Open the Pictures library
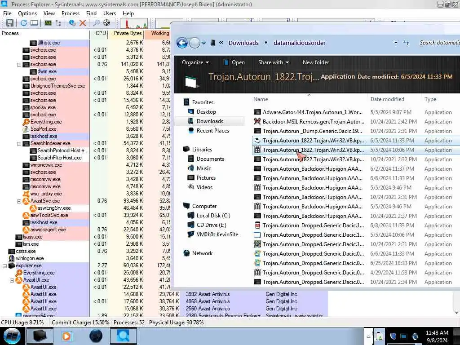460x345 pixels. pyautogui.click(x=206, y=178)
